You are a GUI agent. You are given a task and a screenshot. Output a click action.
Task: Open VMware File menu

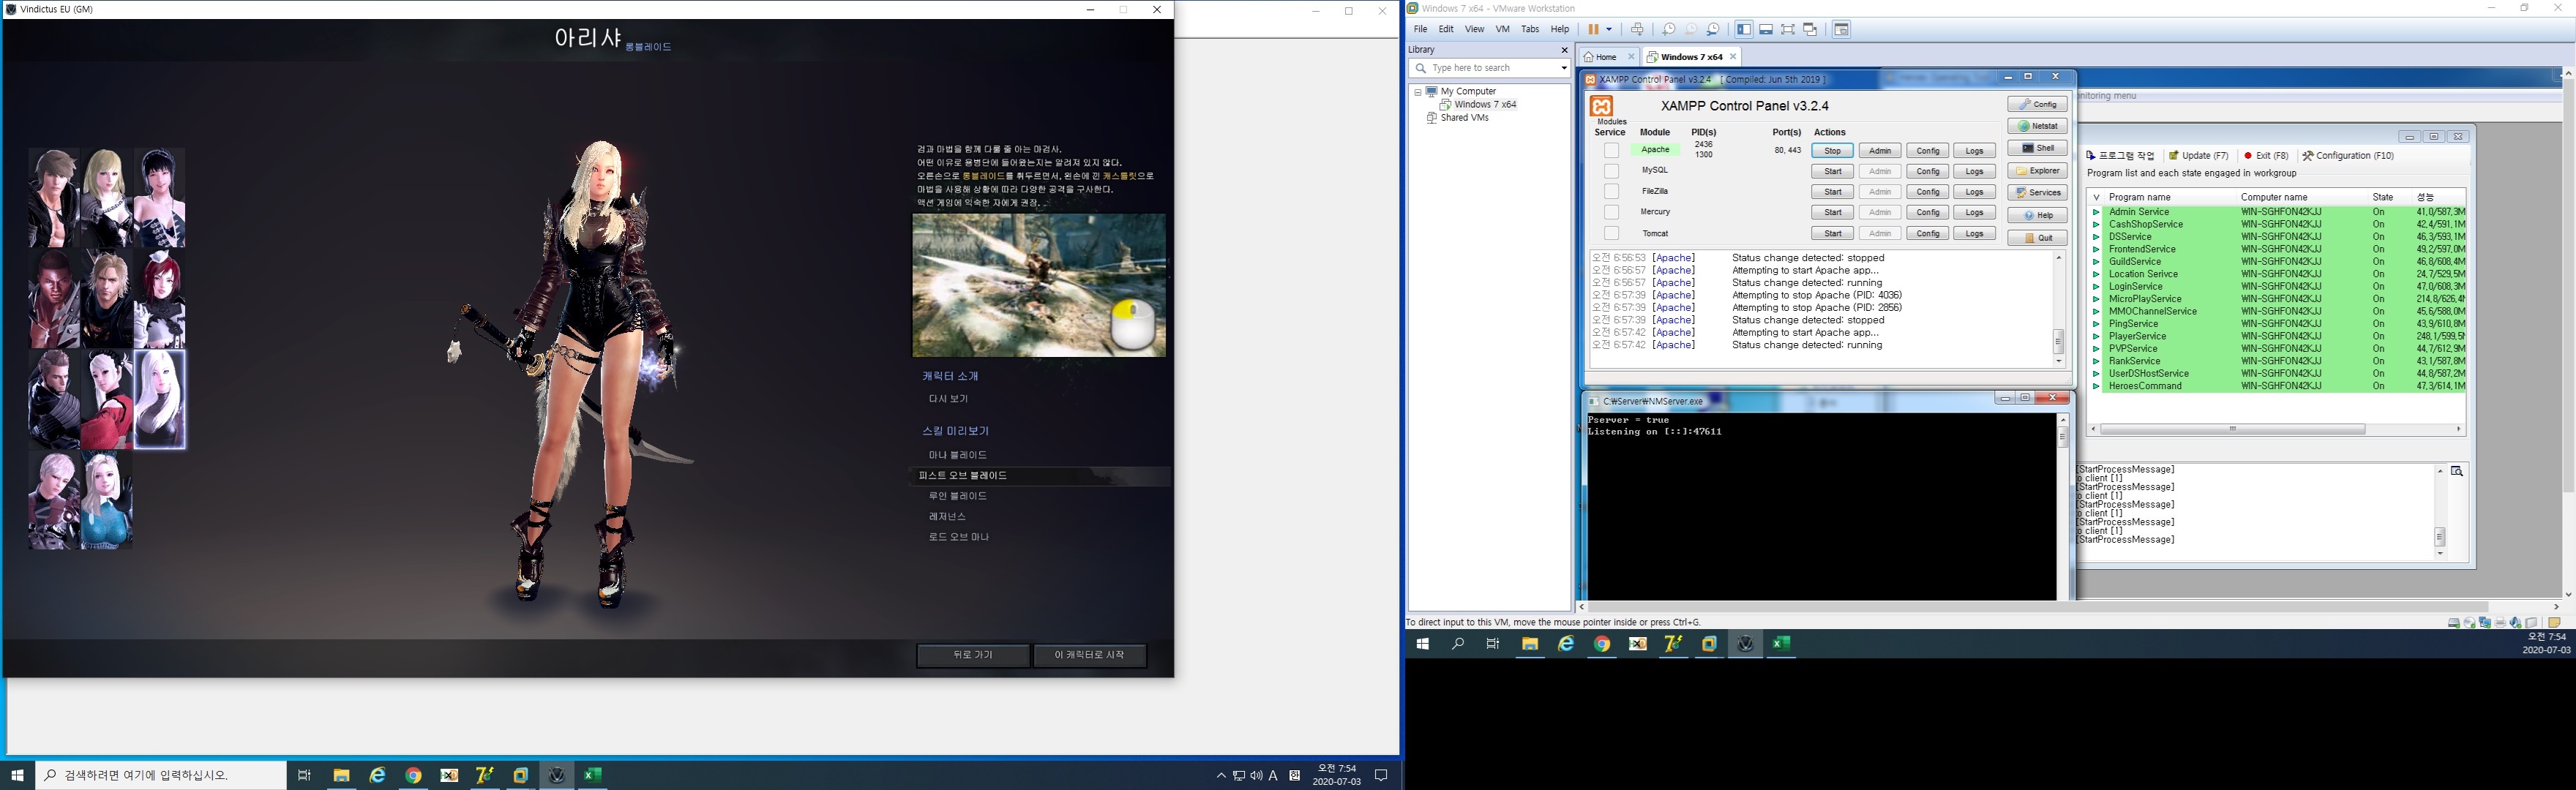pos(1420,30)
